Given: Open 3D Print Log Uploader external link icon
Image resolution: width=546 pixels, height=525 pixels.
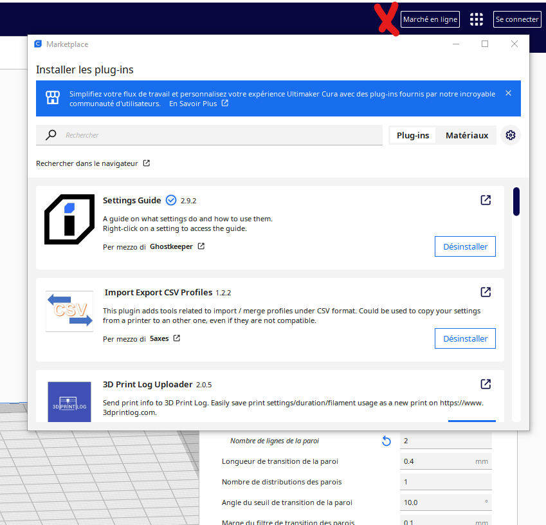Looking at the screenshot, I should point(486,384).
